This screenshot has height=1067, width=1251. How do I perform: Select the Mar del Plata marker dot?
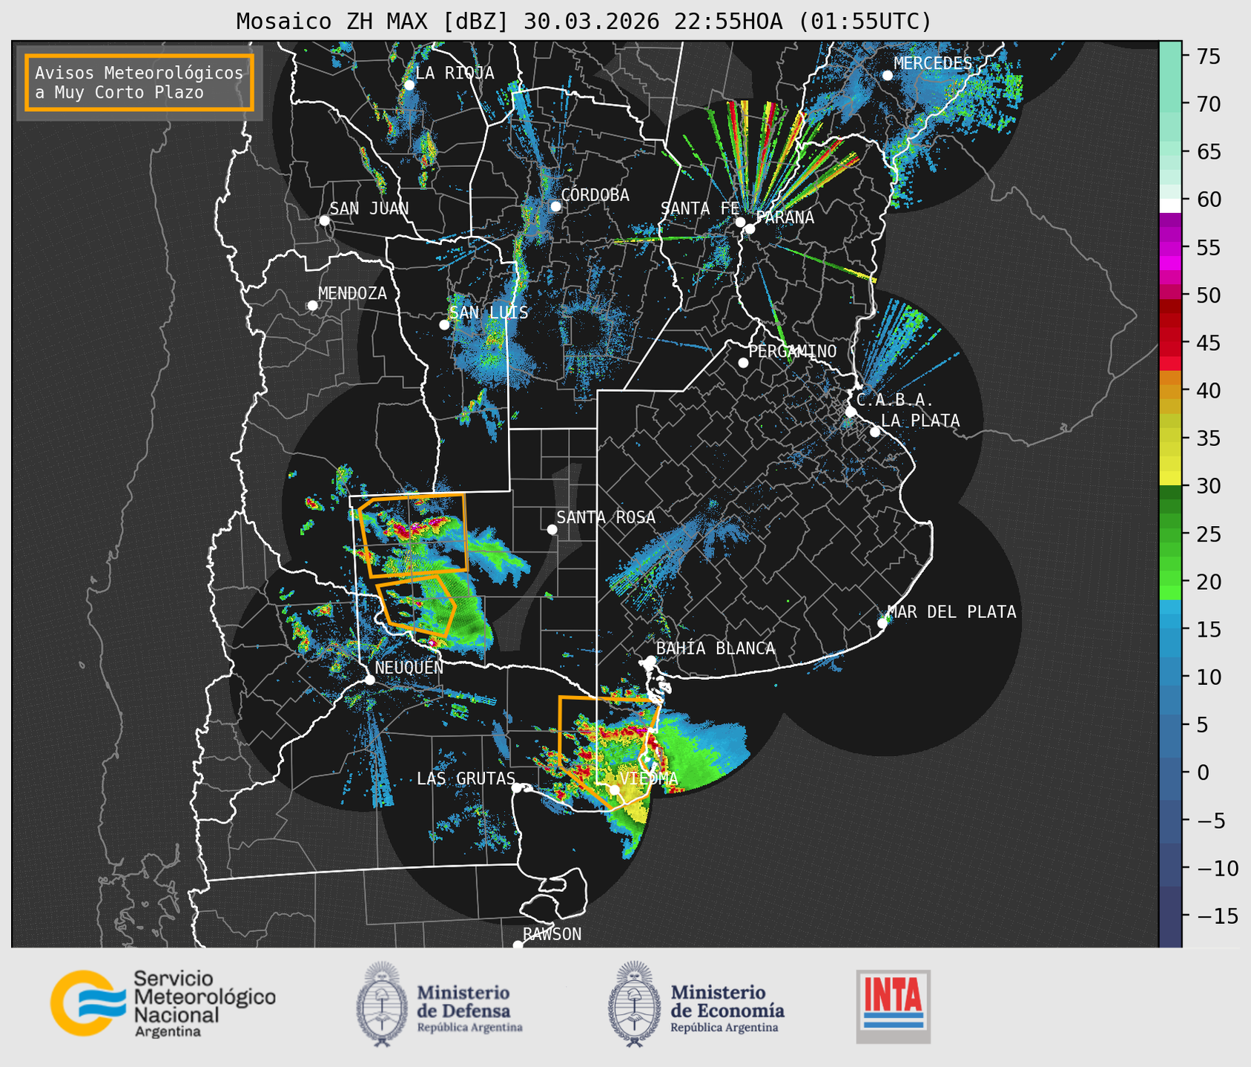(882, 623)
